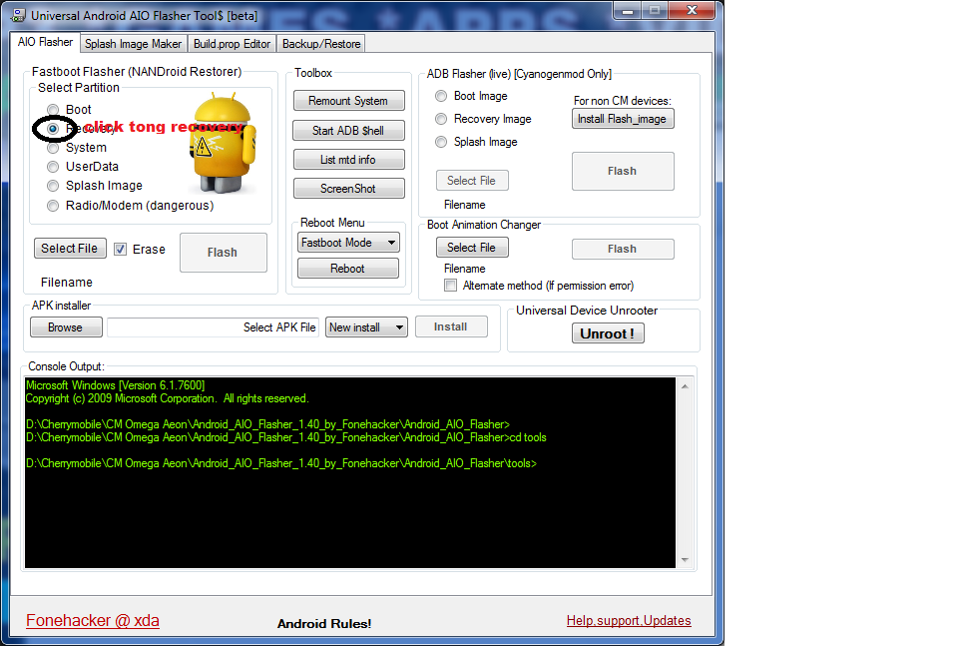Viewport: 958px width, 646px height.
Task: Select the Boot partition radio button
Action: (54, 110)
